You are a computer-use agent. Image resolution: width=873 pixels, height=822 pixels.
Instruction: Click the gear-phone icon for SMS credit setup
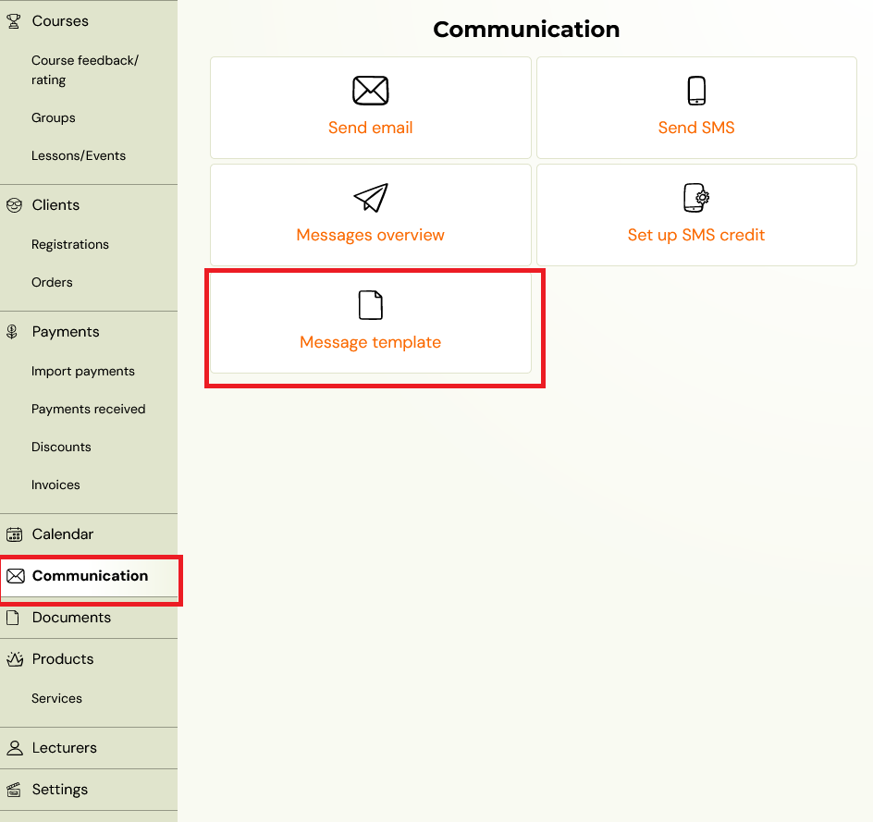coord(695,197)
